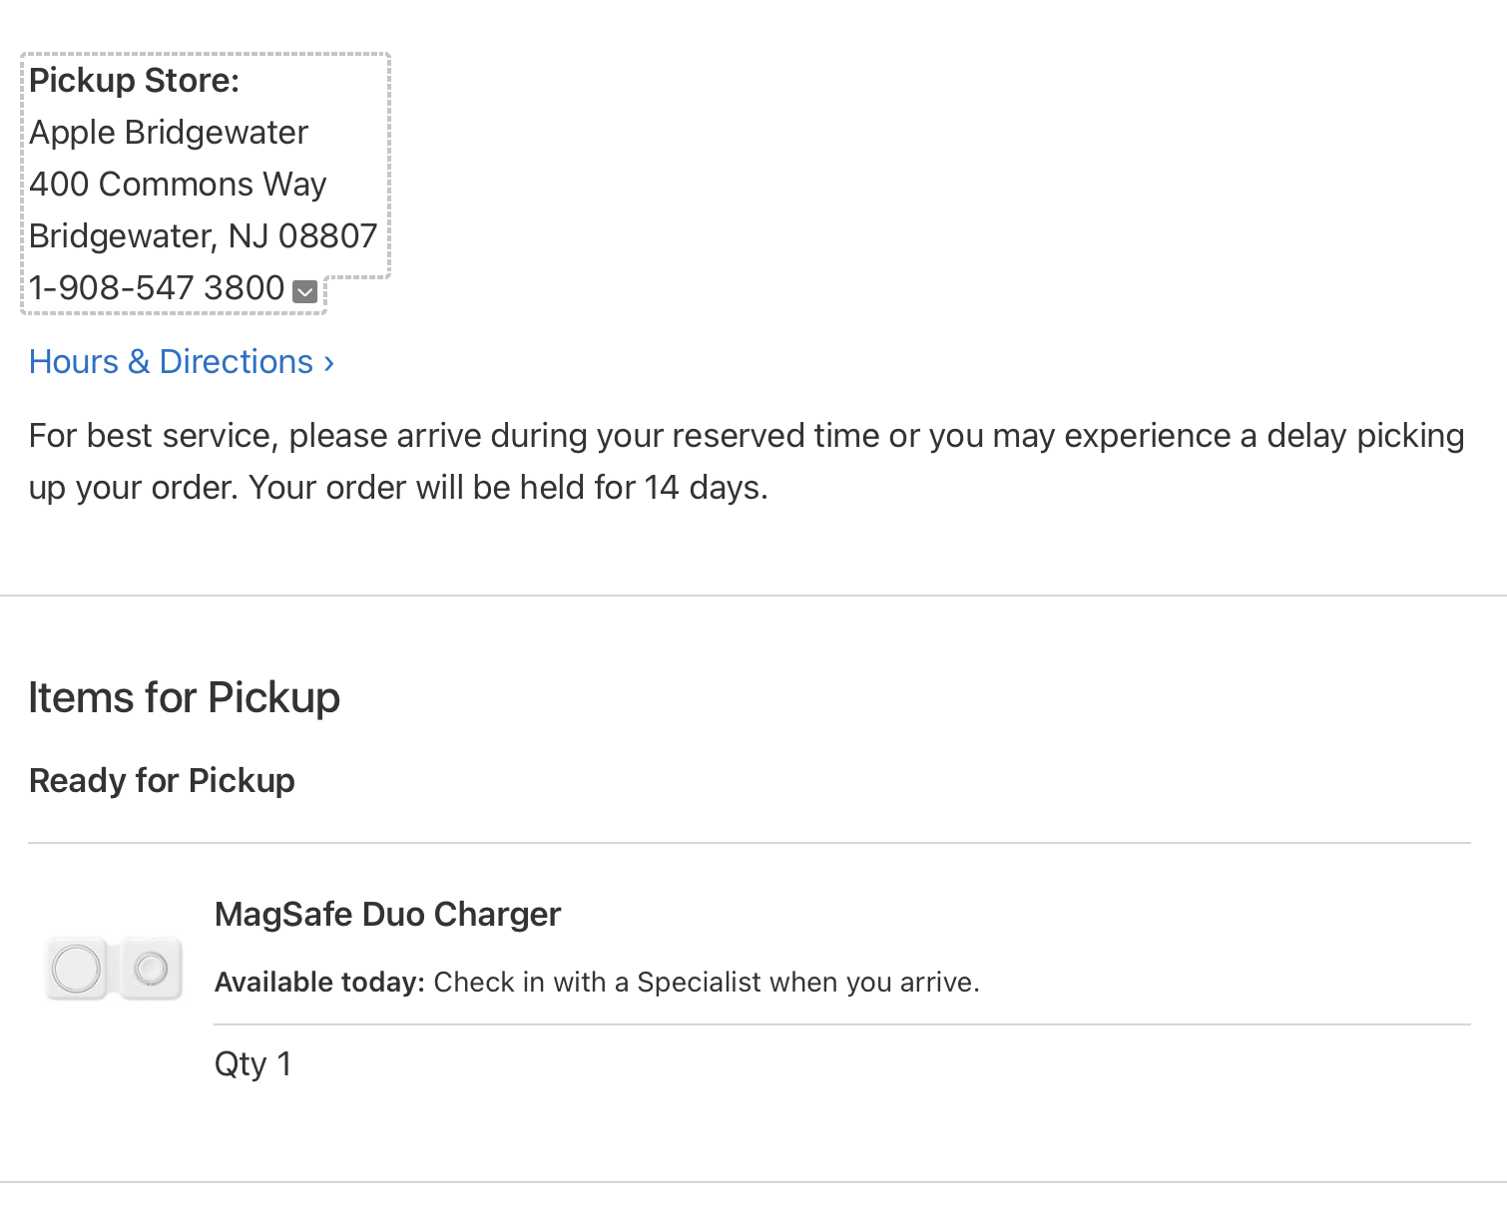Click the Pickup Store label
The image size is (1507, 1207).
[135, 81]
